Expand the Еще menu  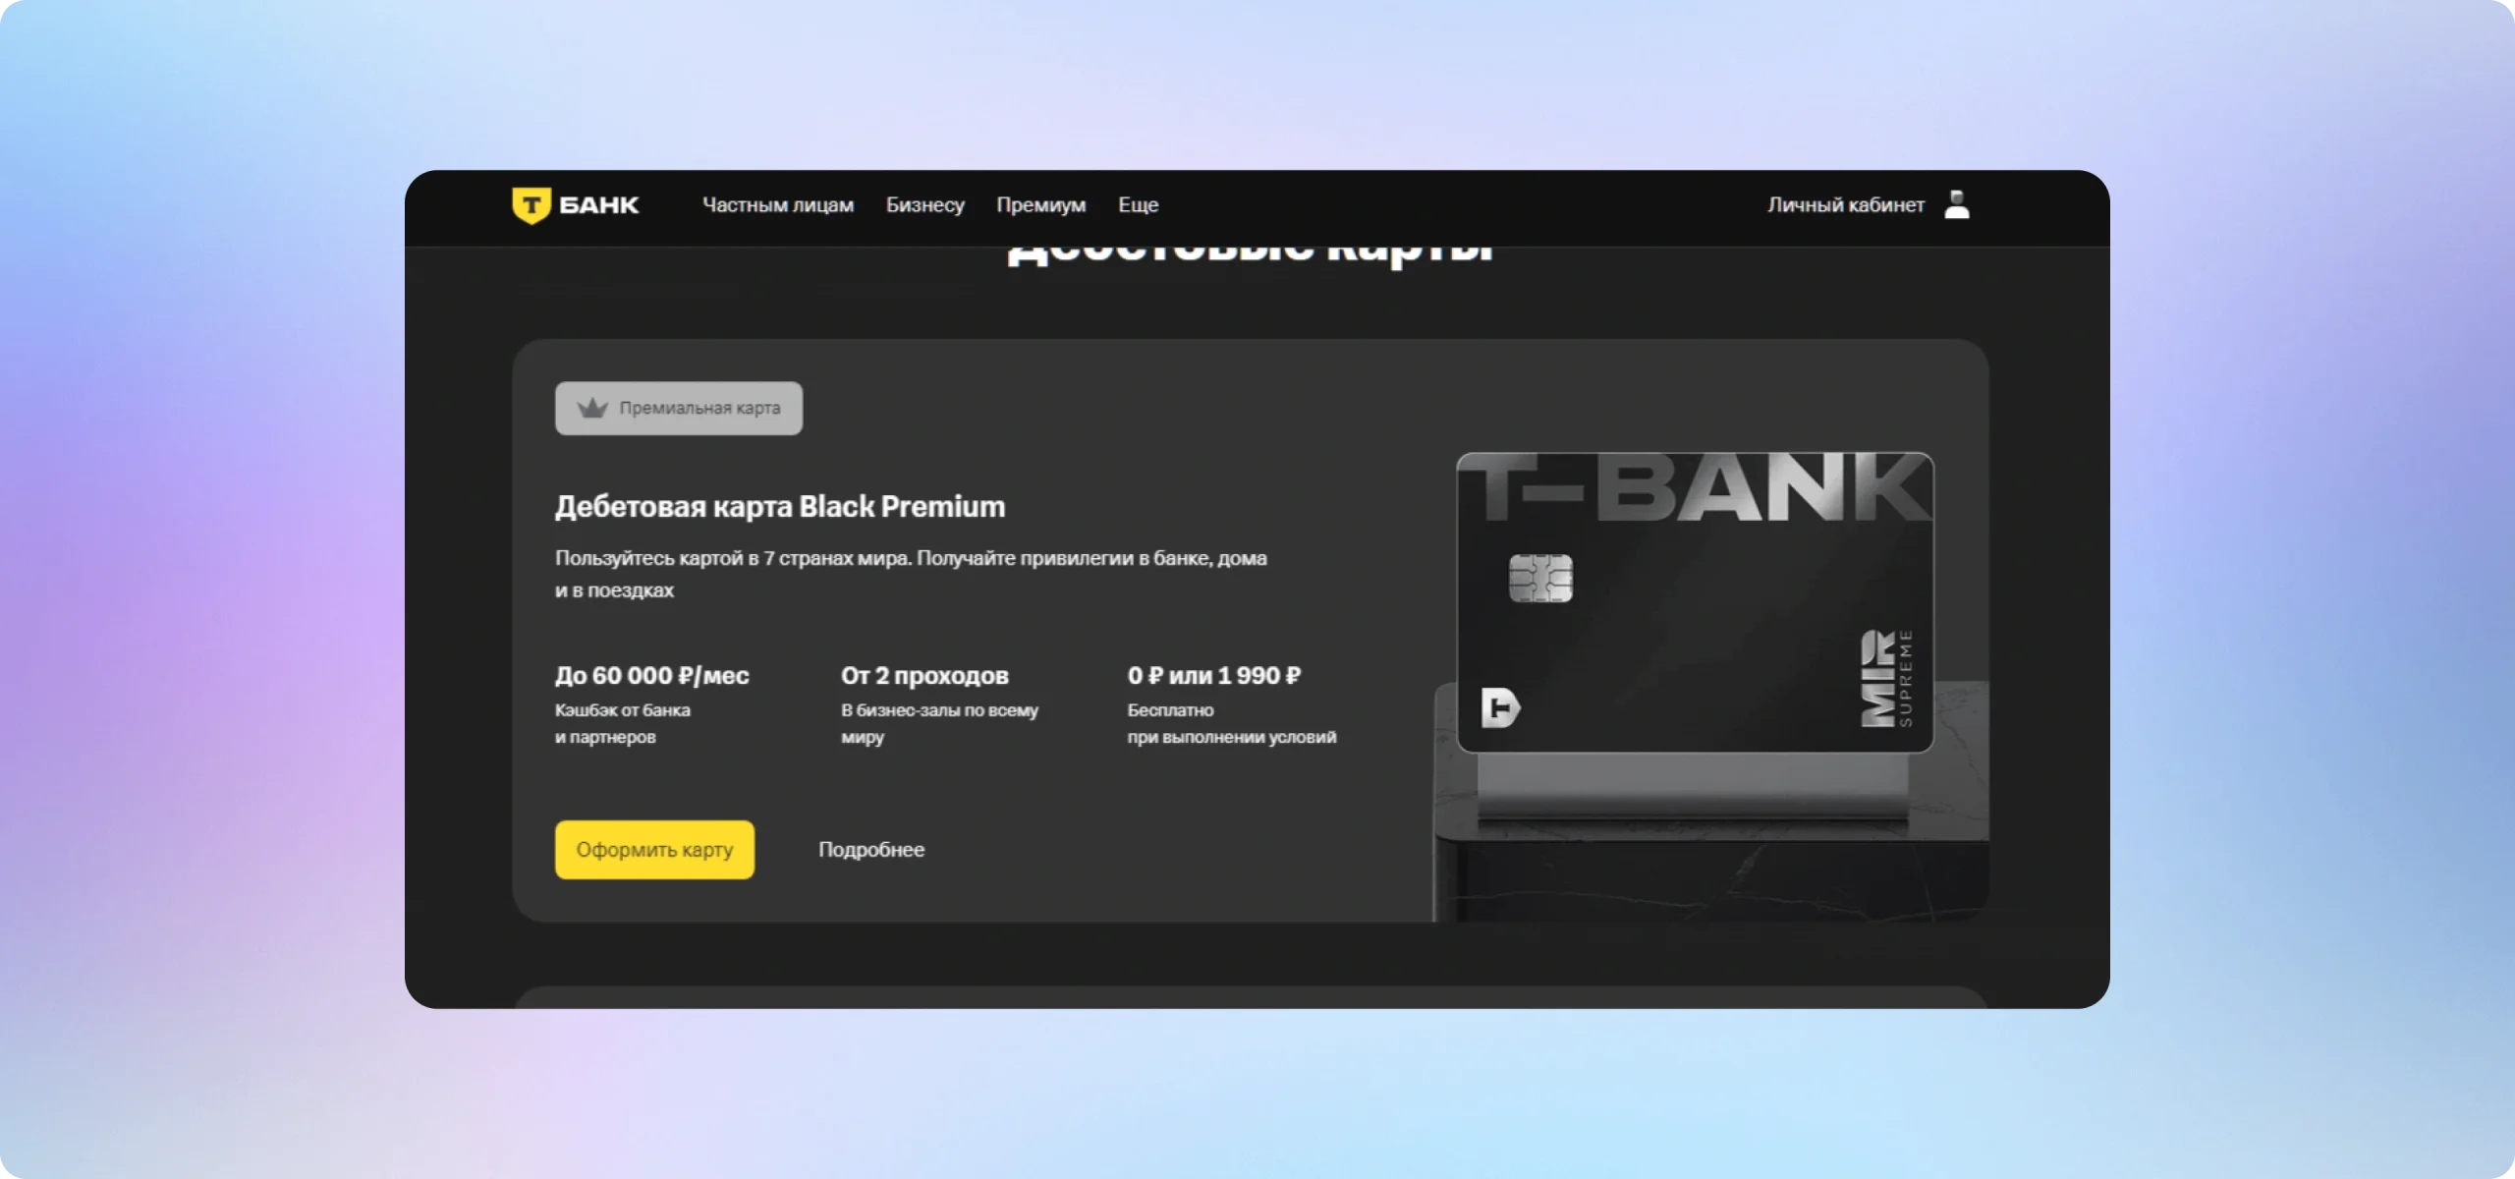1138,205
